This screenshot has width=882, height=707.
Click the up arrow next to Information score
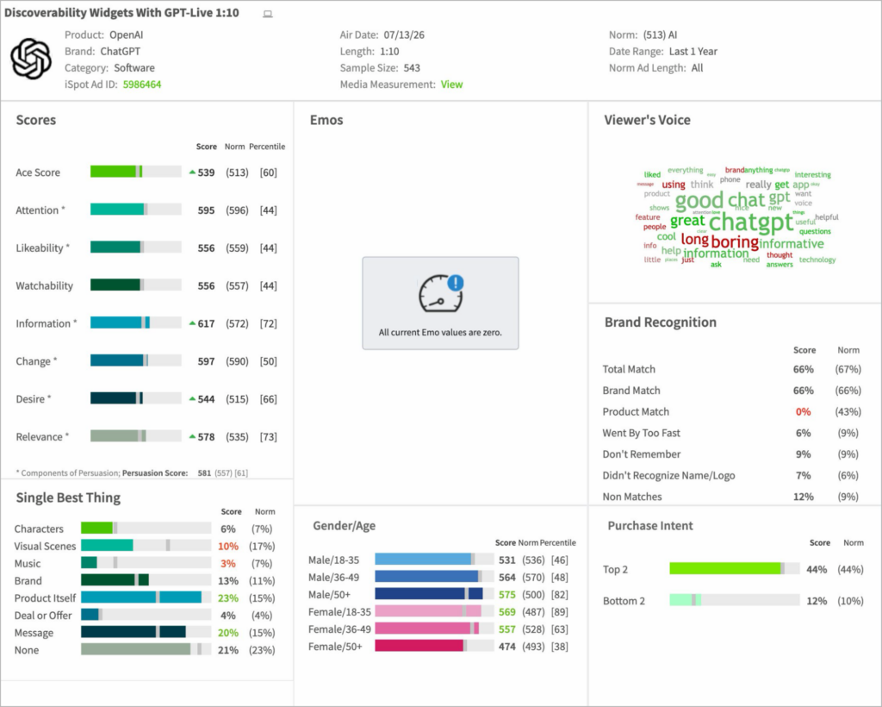click(x=192, y=323)
